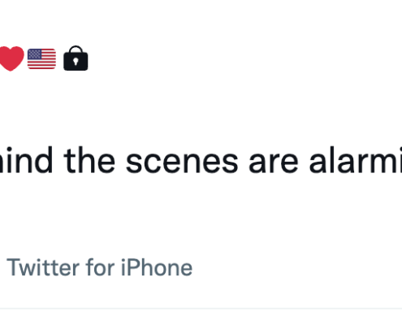Click the word "the" in tweet text

pyautogui.click(x=89, y=160)
